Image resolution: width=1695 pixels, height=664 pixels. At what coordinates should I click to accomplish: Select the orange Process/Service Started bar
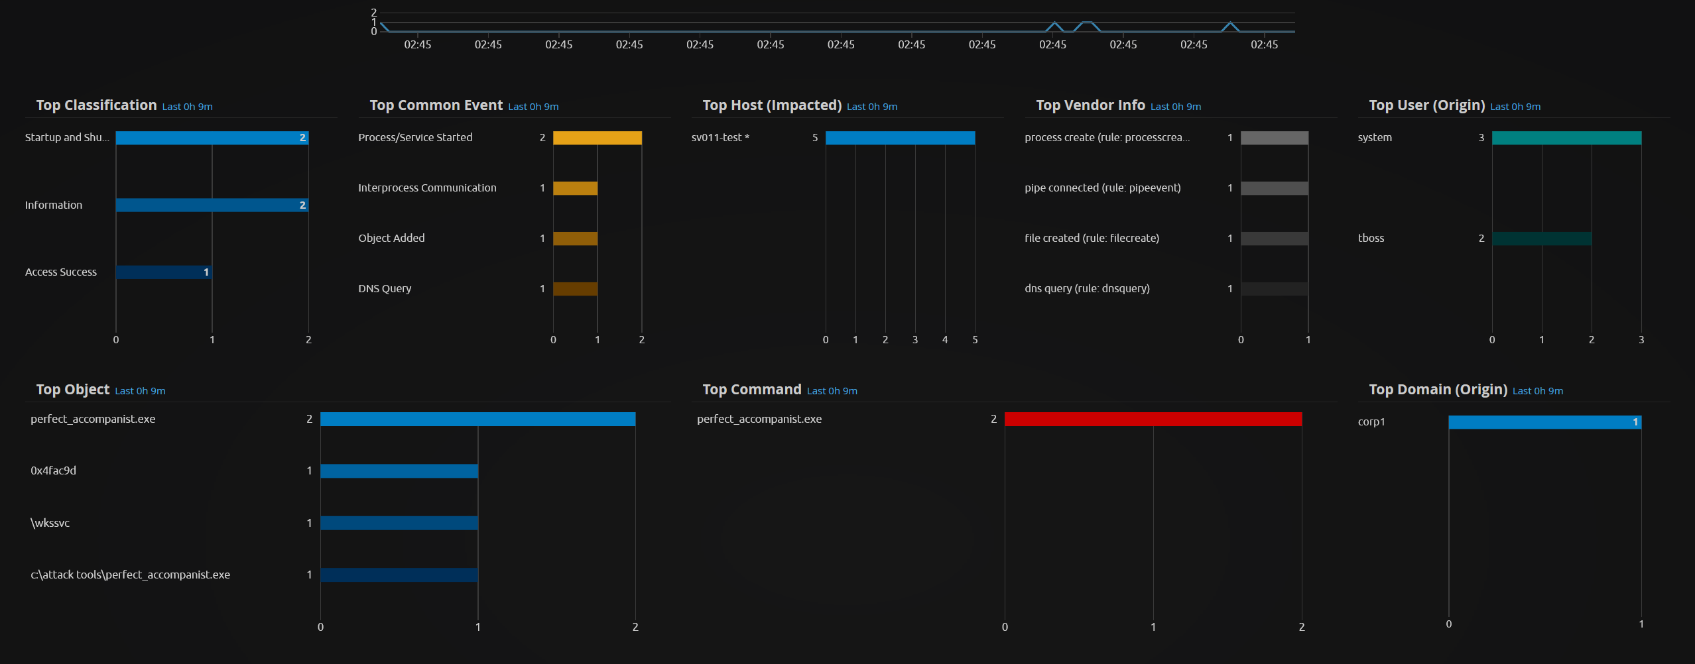(x=597, y=138)
